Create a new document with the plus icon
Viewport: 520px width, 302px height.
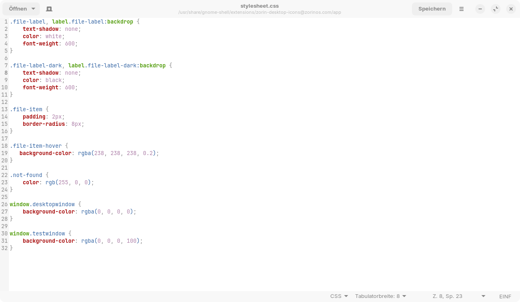(x=49, y=9)
